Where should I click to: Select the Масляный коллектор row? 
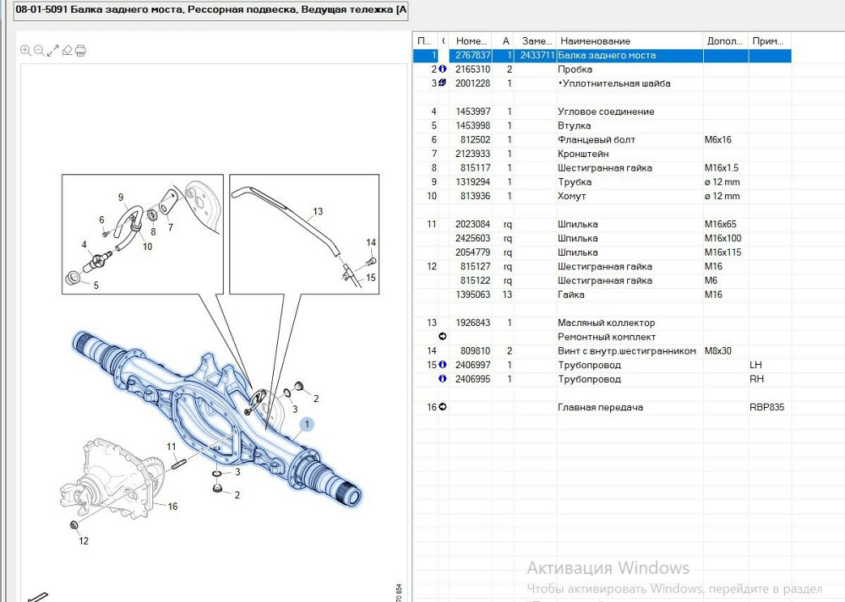click(x=605, y=323)
